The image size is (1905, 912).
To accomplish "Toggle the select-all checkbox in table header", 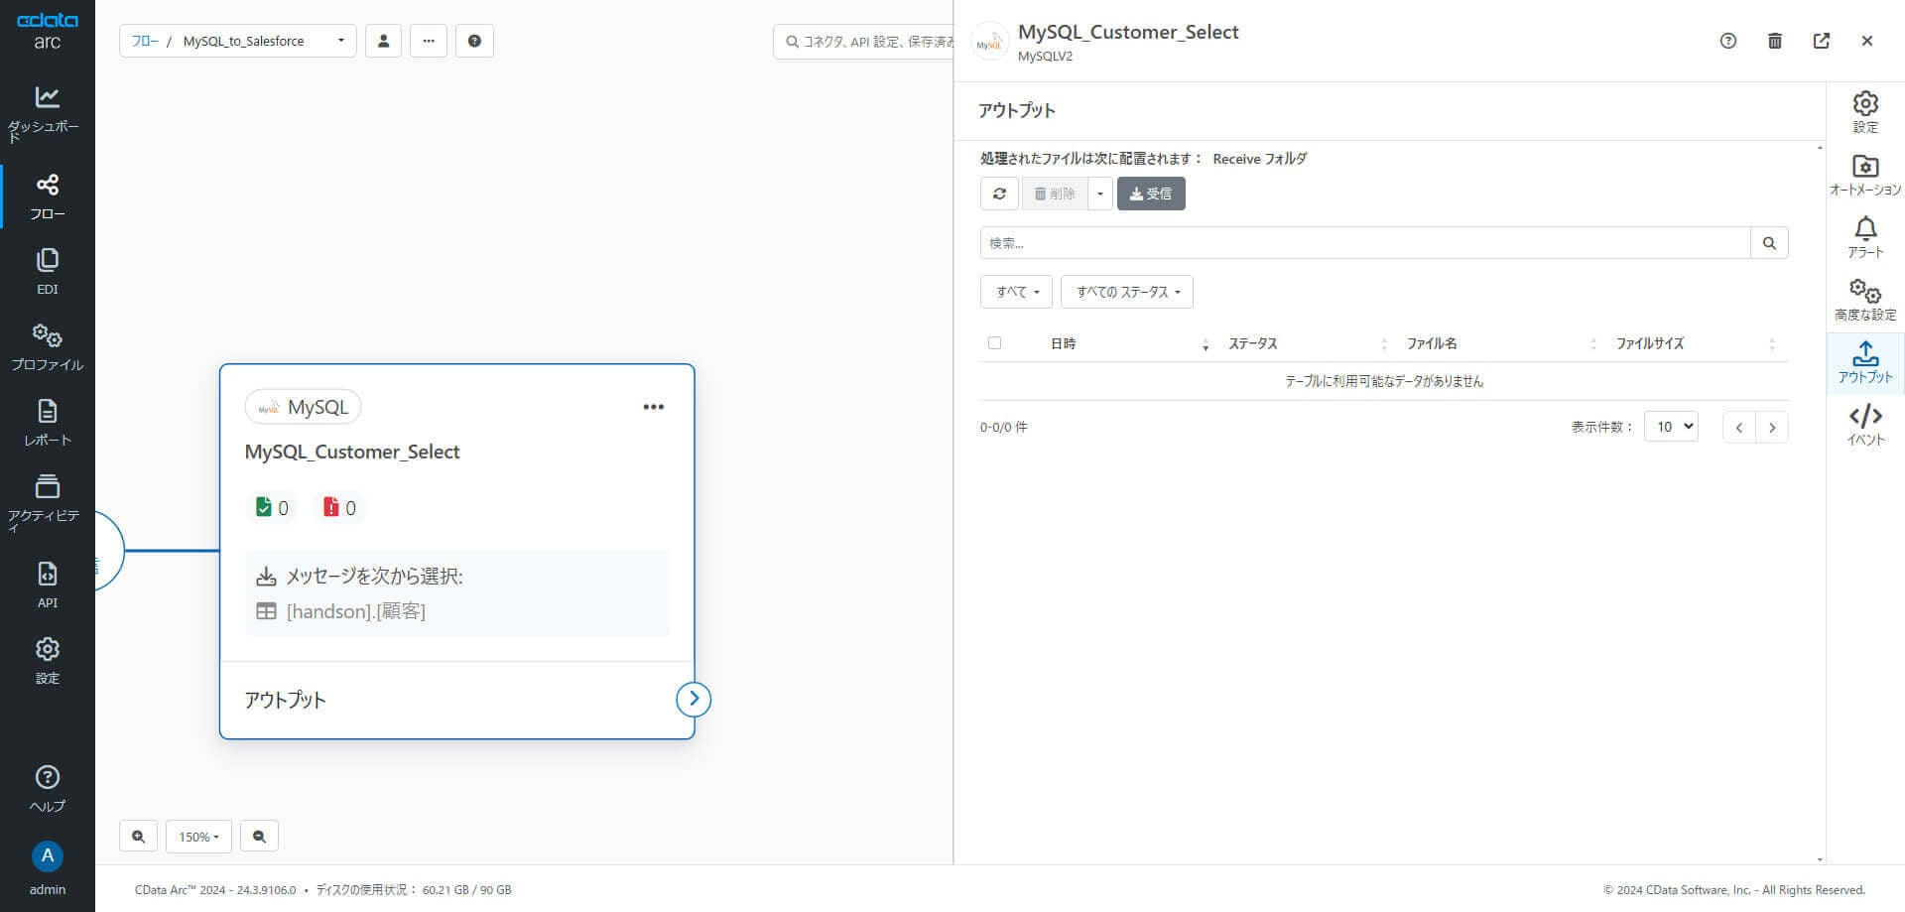I will click(994, 343).
